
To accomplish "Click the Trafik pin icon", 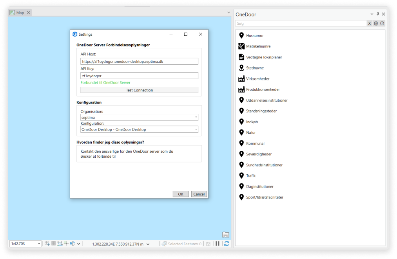I will (x=241, y=175).
